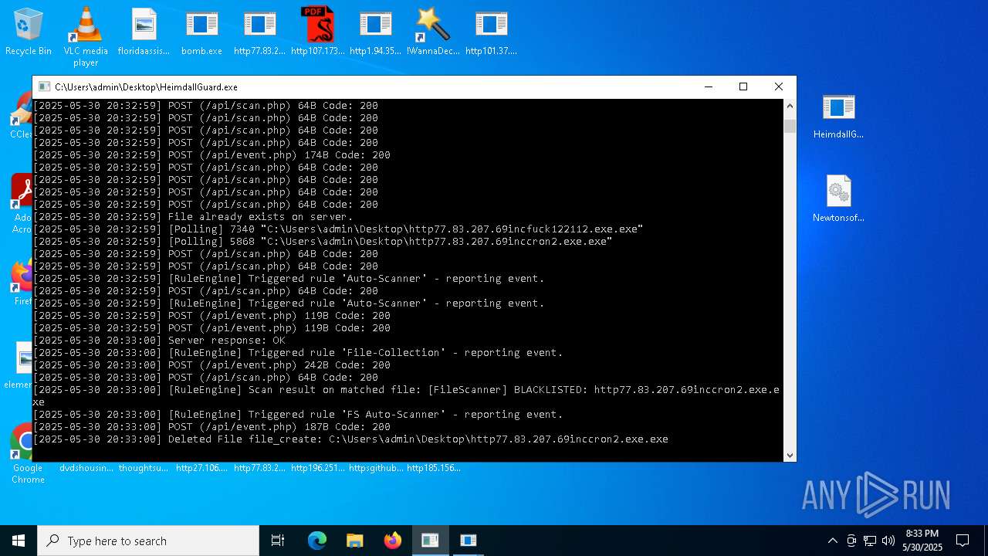Open network status tray icon
Image resolution: width=988 pixels, height=556 pixels.
[870, 541]
